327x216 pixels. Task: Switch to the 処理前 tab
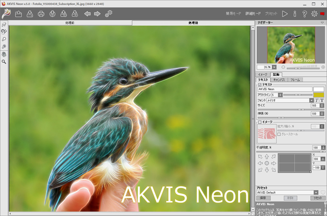click(70, 23)
